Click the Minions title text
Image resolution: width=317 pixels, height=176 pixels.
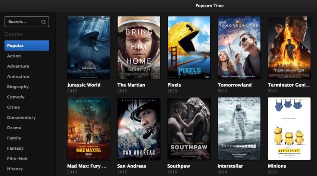tap(277, 166)
